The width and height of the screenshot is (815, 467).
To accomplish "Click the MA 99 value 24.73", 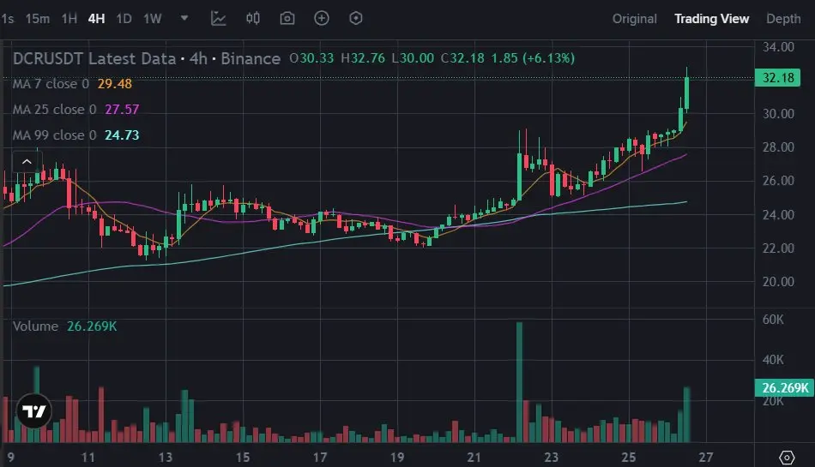I will pos(122,135).
